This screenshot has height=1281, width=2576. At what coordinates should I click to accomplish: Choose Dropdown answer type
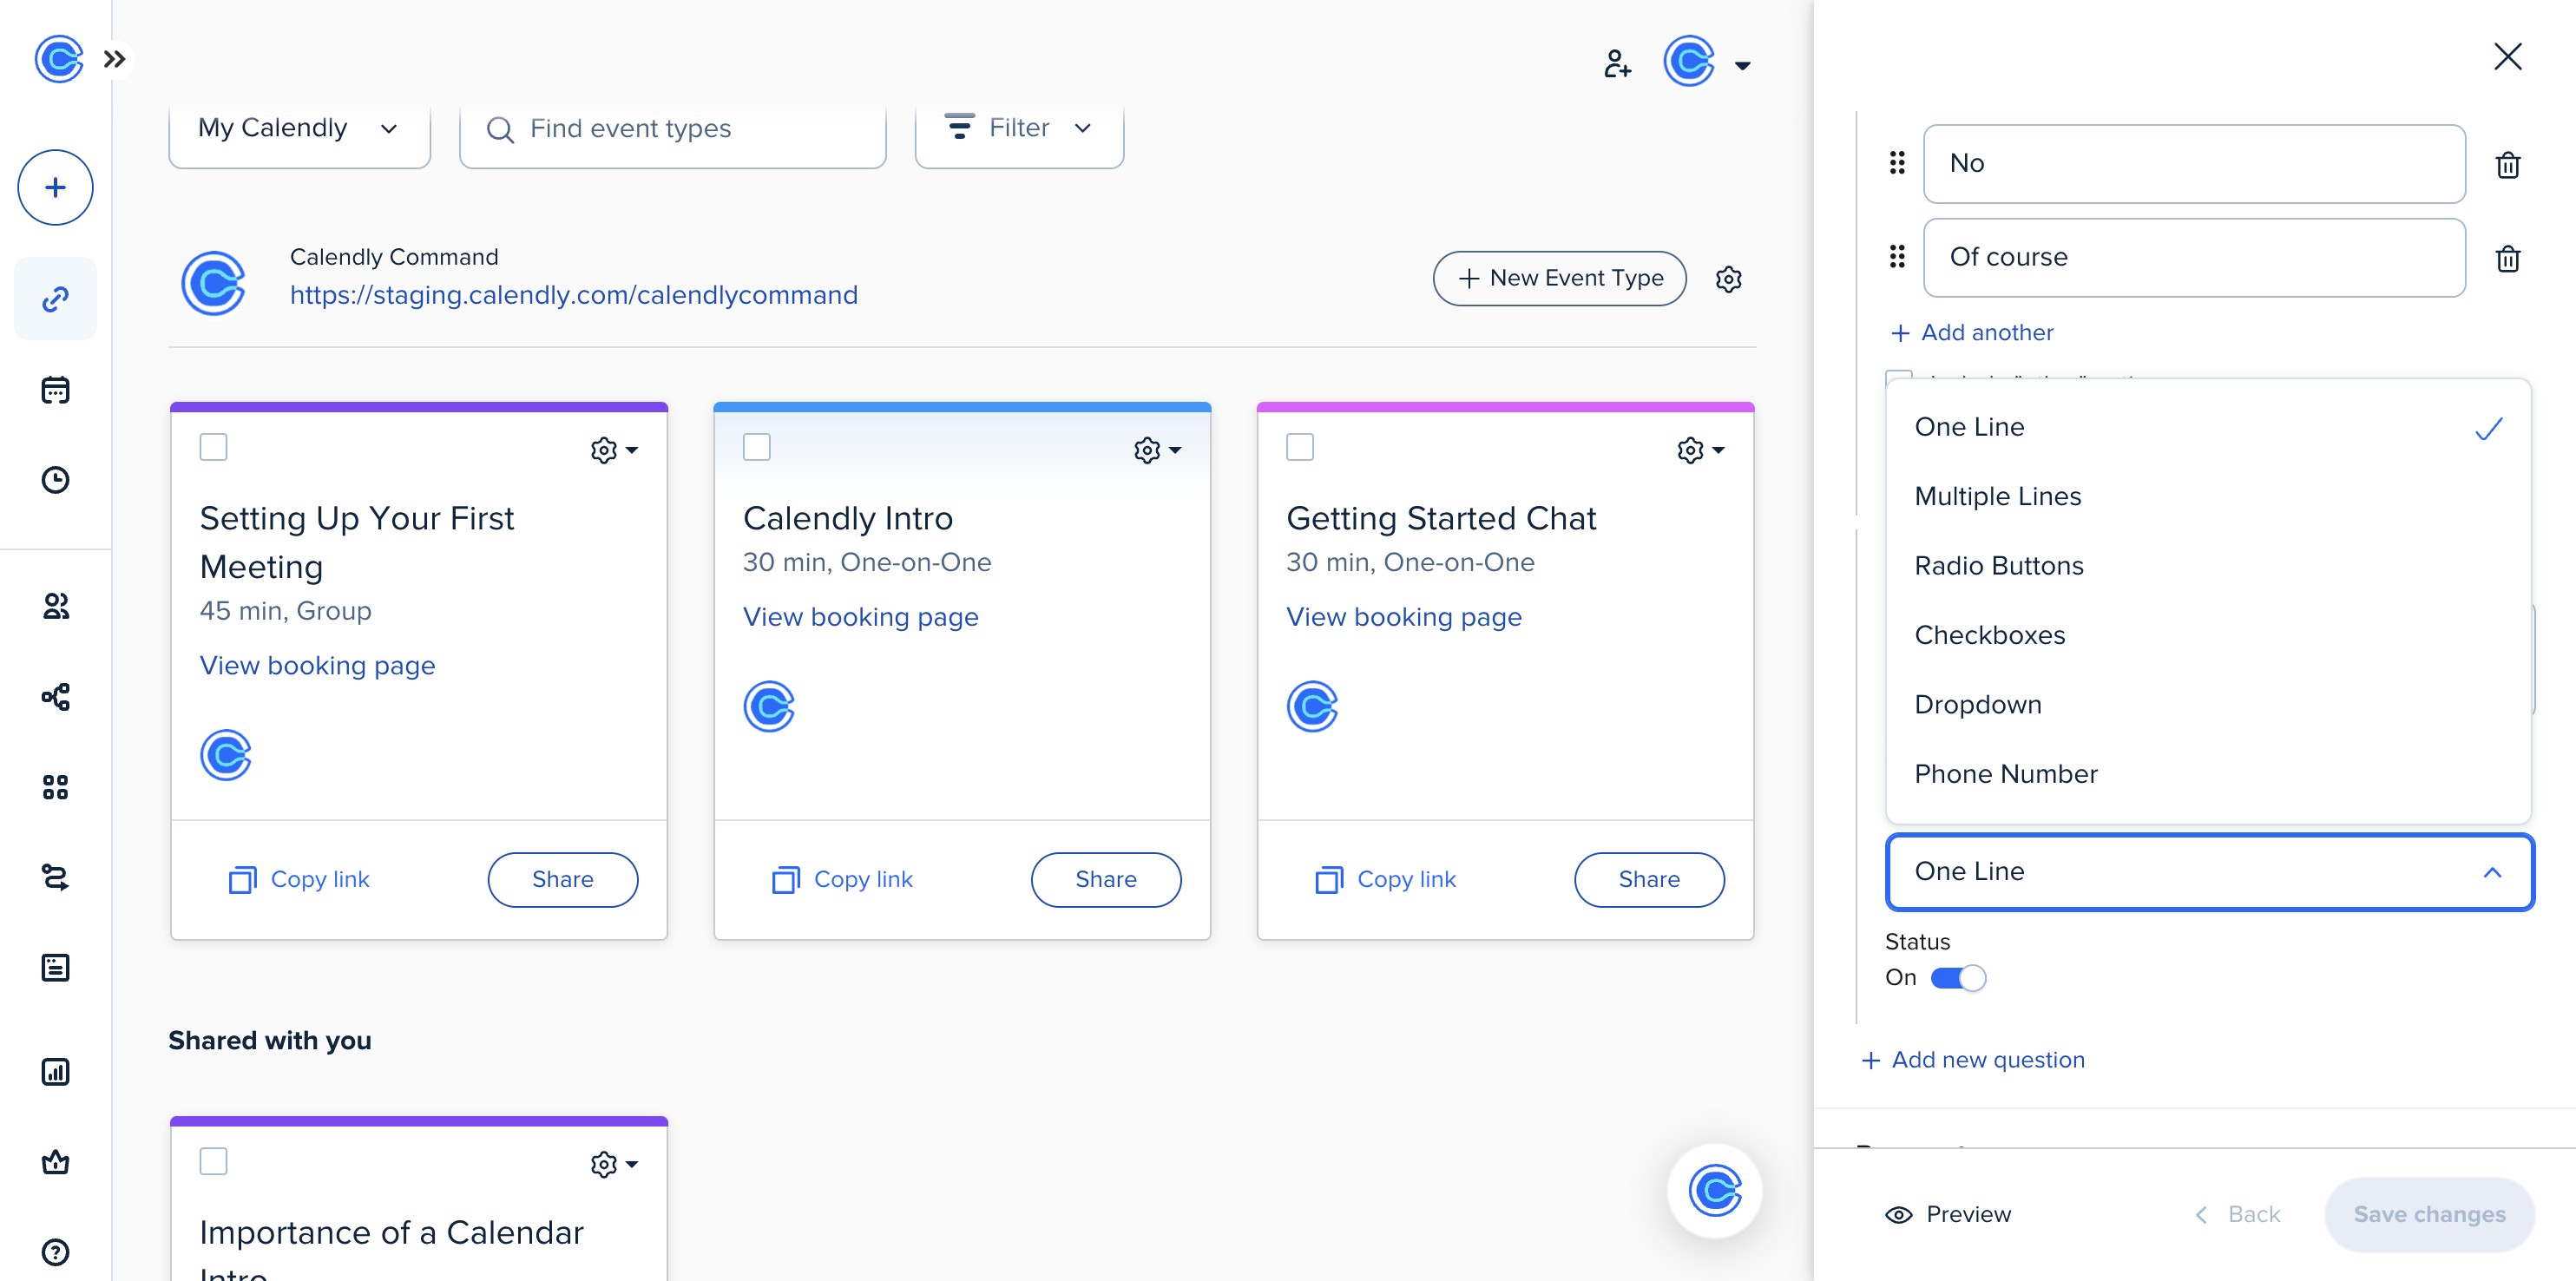pyautogui.click(x=2208, y=705)
